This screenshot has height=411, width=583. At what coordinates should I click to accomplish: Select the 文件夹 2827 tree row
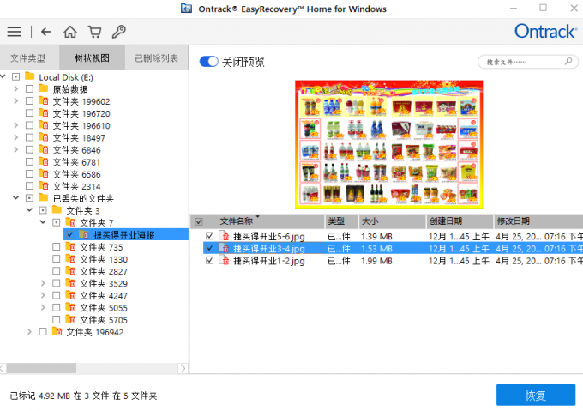[x=104, y=271]
